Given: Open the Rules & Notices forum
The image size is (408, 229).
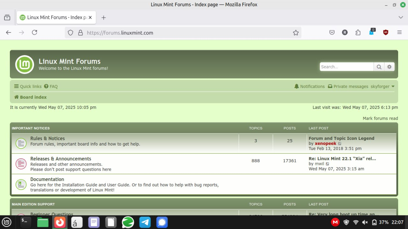Looking at the screenshot, I should point(47,138).
